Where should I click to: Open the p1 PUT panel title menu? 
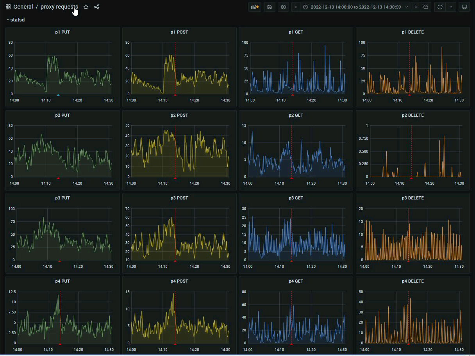click(x=62, y=32)
